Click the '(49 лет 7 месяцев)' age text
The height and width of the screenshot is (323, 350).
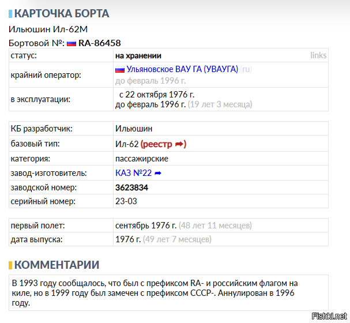click(177, 239)
